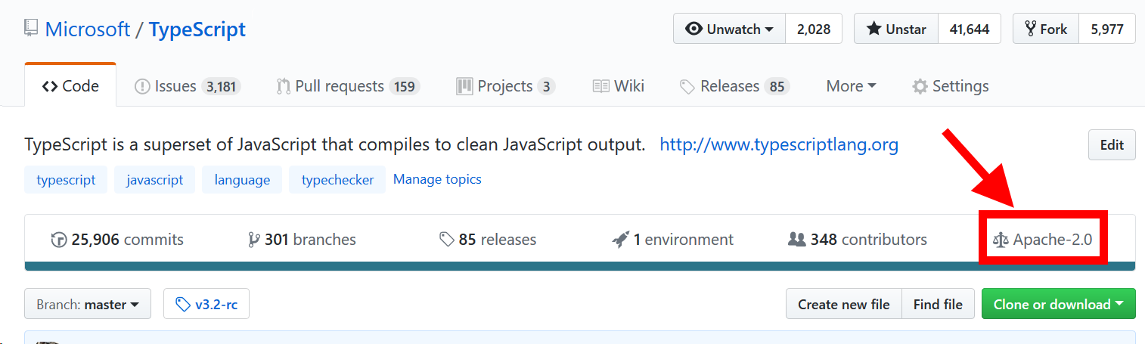Open the Unwatch notifications dropdown
Screen dimensions: 1145x344
pos(729,29)
